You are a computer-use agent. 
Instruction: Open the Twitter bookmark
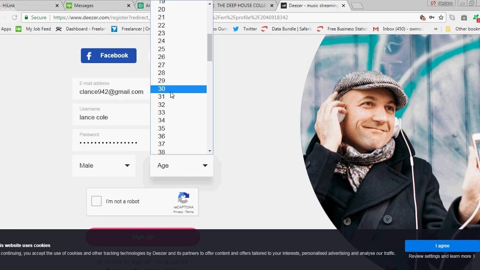[245, 29]
